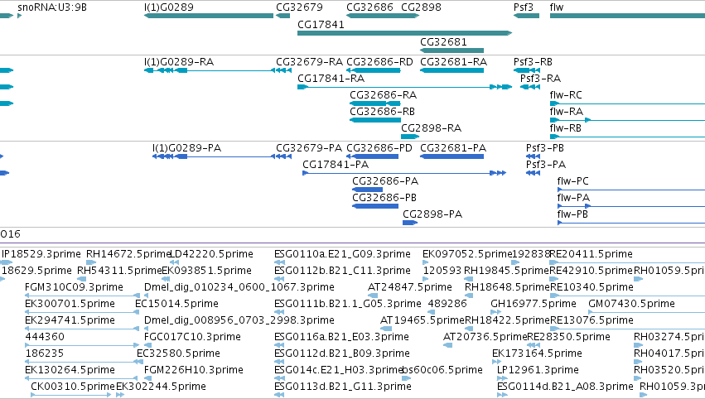Click the snoRNA:U3:9B gene label
The height and width of the screenshot is (399, 705).
click(51, 7)
